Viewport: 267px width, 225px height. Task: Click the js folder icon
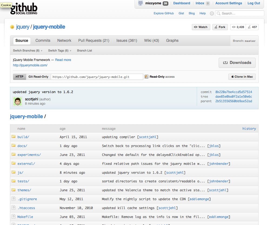coord(14,172)
